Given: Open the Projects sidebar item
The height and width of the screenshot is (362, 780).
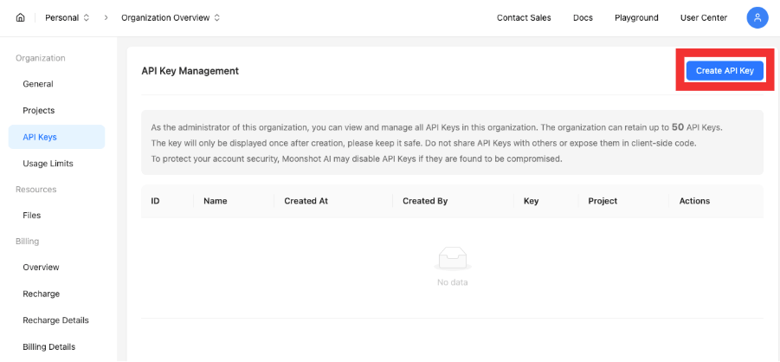Looking at the screenshot, I should tap(39, 111).
